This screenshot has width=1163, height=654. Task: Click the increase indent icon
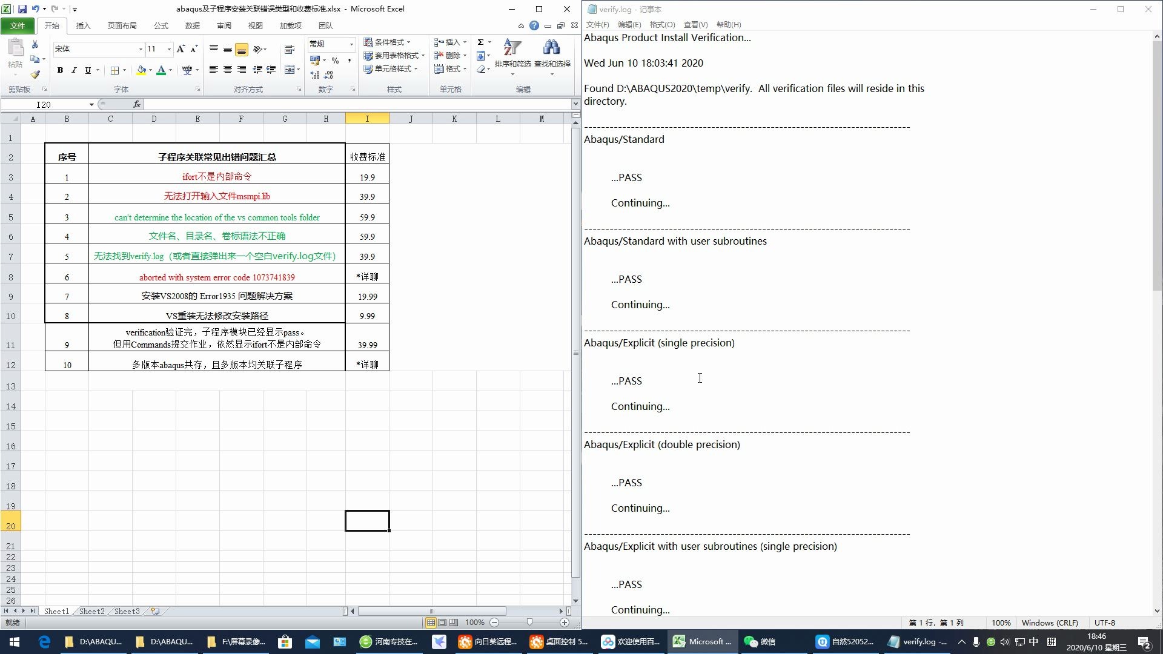[271, 70]
